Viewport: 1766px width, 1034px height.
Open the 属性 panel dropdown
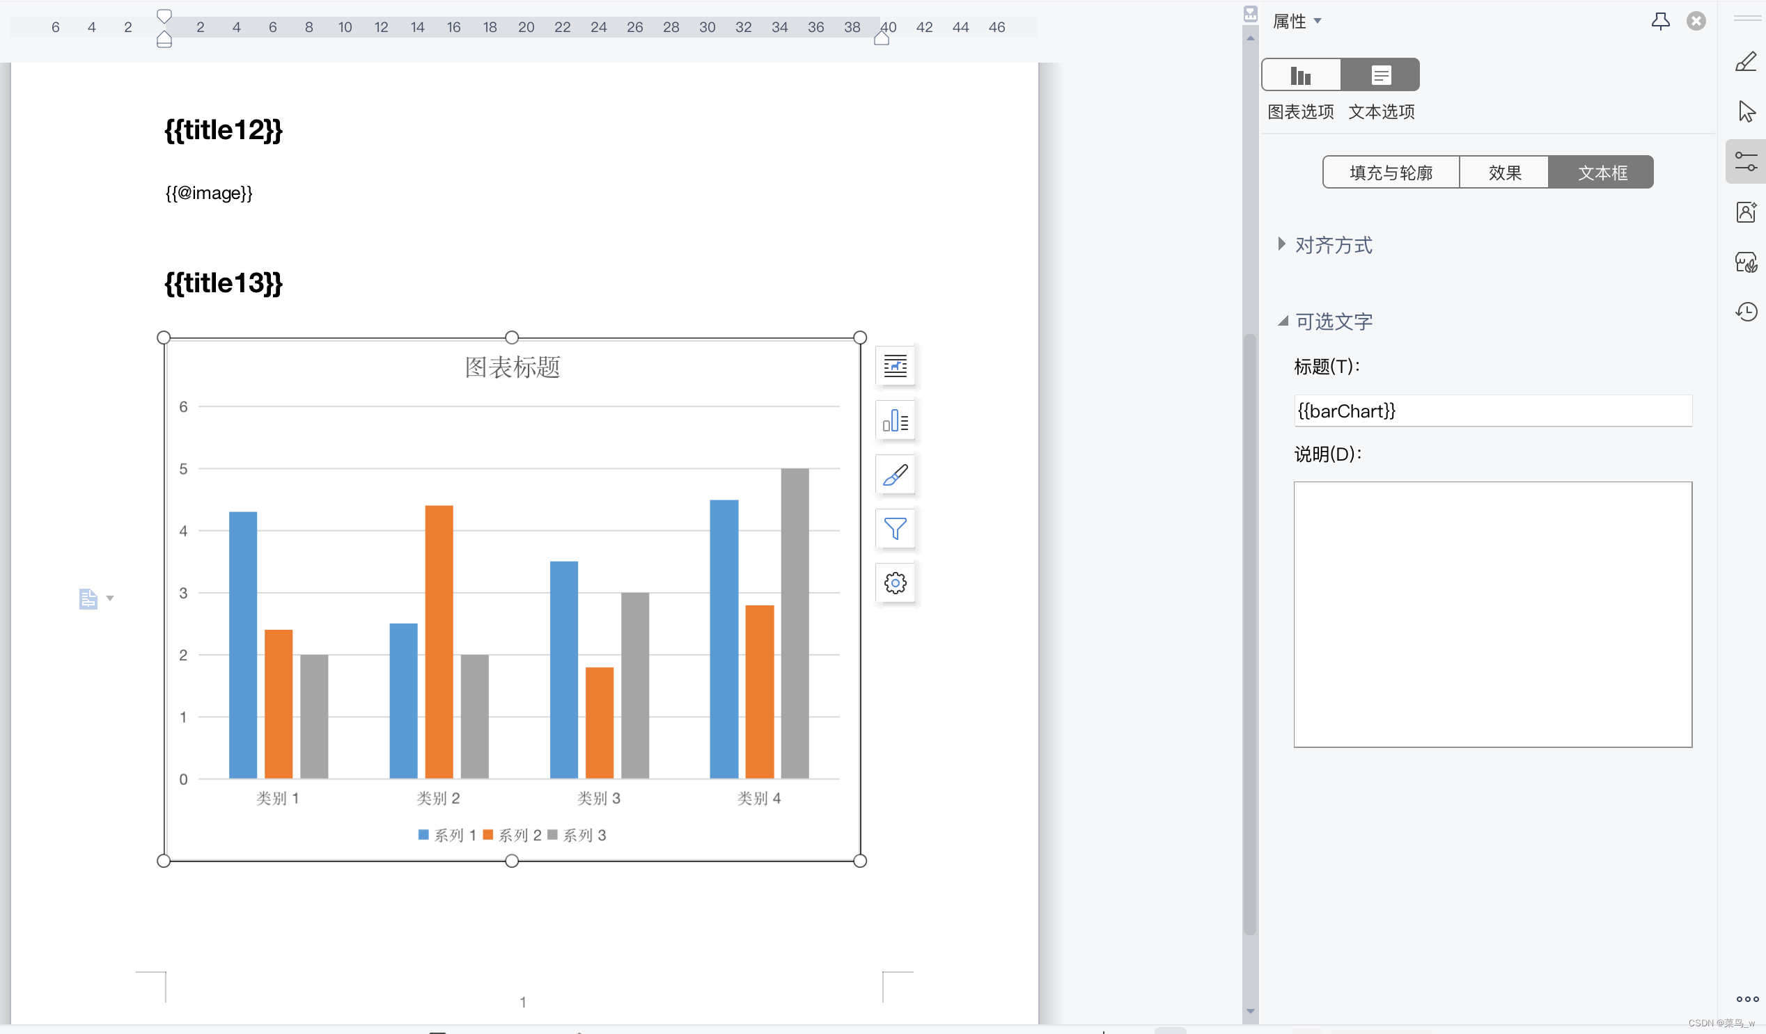(x=1297, y=21)
